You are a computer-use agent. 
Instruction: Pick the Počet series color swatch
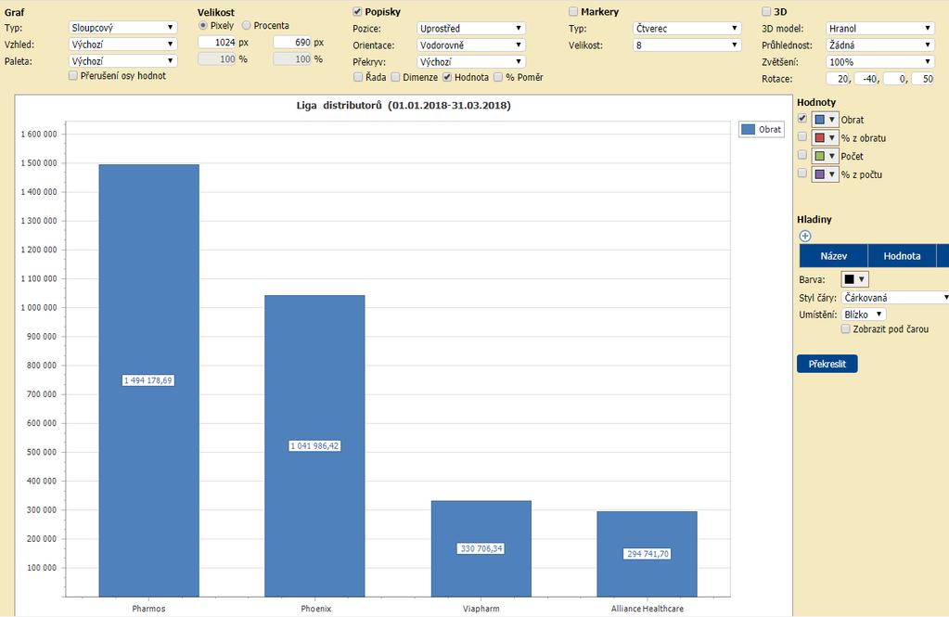coord(825,156)
